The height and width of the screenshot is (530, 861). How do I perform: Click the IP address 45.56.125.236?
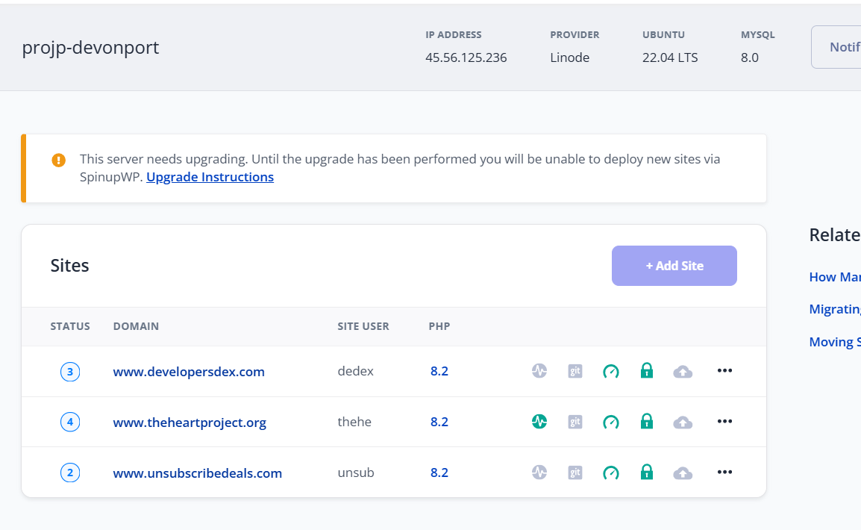click(466, 57)
